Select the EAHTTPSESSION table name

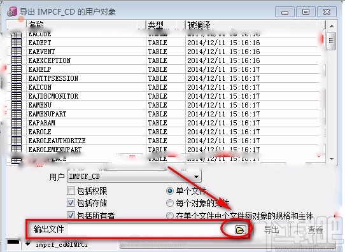(x=53, y=78)
